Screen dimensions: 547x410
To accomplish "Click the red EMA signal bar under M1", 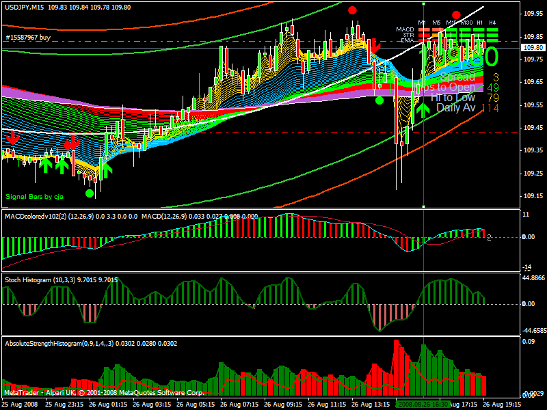I will tap(423, 40).
